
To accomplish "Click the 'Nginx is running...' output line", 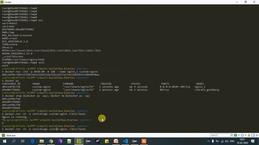I will point(16,117).
